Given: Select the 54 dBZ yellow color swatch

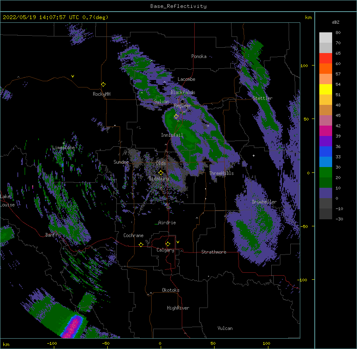Looking at the screenshot, I should (x=326, y=90).
